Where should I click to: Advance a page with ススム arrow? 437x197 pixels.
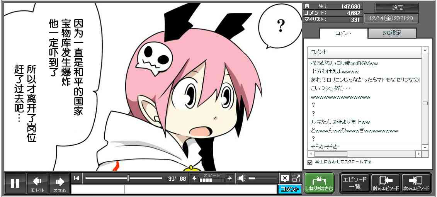pyautogui.click(x=60, y=183)
